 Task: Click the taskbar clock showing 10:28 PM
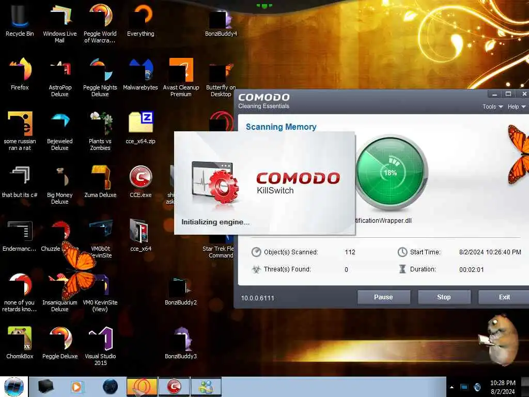point(503,387)
